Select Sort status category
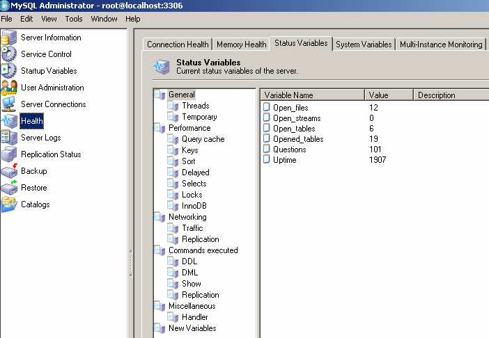The width and height of the screenshot is (489, 338). pyautogui.click(x=188, y=161)
